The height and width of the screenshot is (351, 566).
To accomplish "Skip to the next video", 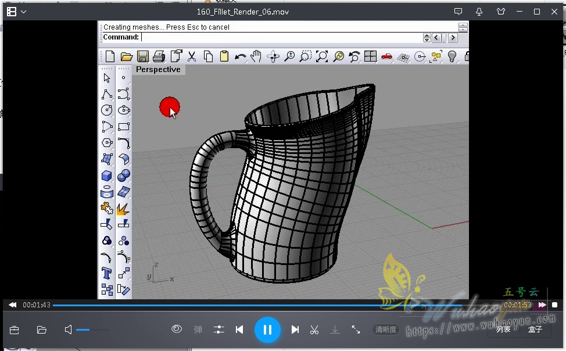I will [x=295, y=329].
